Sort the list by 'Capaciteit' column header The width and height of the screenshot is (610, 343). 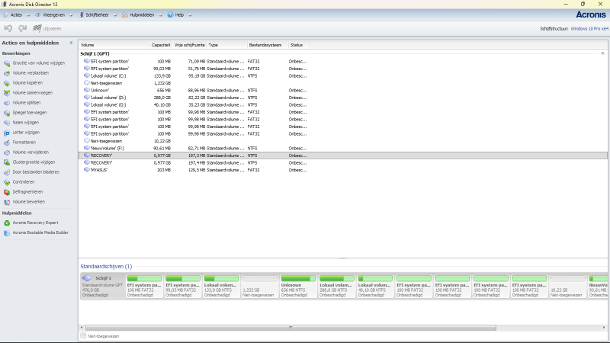tap(160, 45)
